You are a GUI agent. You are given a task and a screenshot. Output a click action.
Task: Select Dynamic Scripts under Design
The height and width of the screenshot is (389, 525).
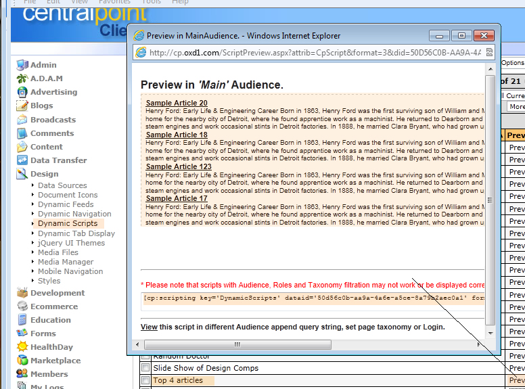click(x=68, y=223)
